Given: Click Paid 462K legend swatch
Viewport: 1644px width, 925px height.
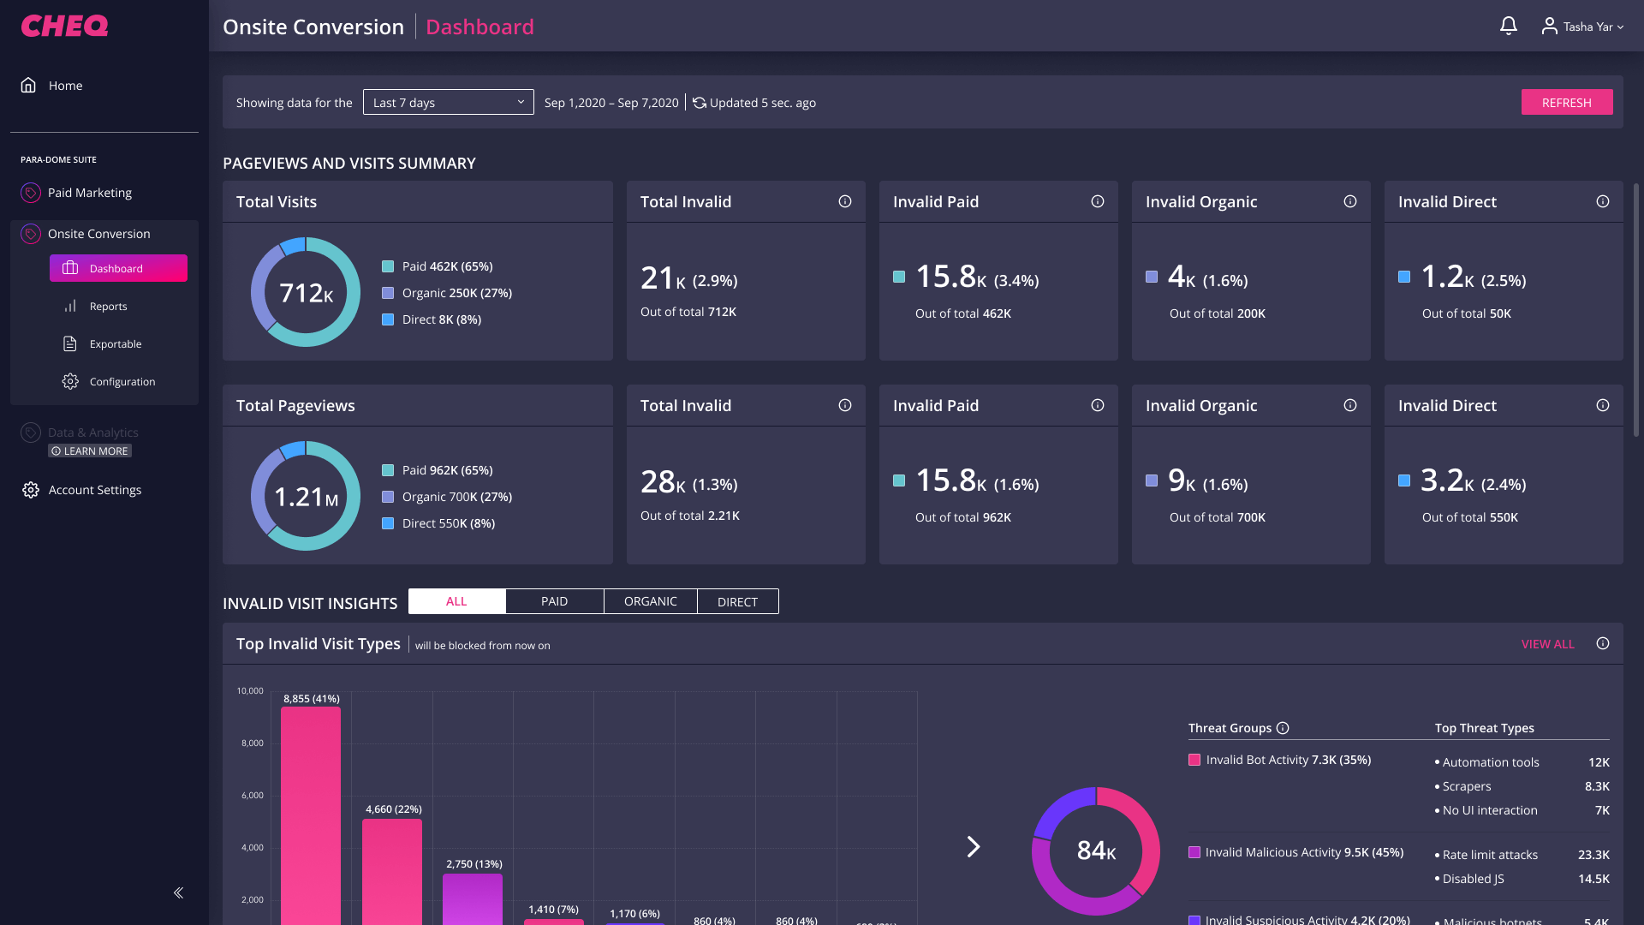Looking at the screenshot, I should tap(388, 266).
